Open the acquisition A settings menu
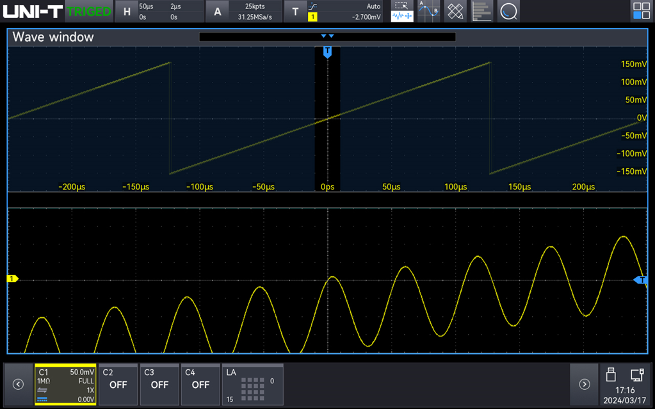 coord(218,12)
